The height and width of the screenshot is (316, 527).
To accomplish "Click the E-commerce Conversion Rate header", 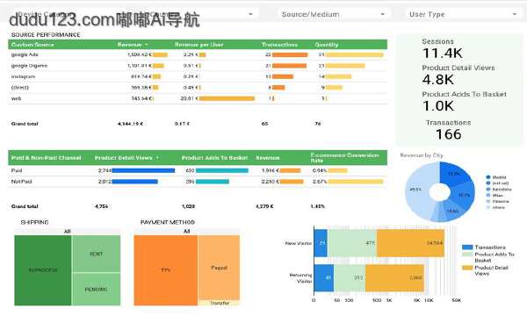I will click(x=344, y=158).
